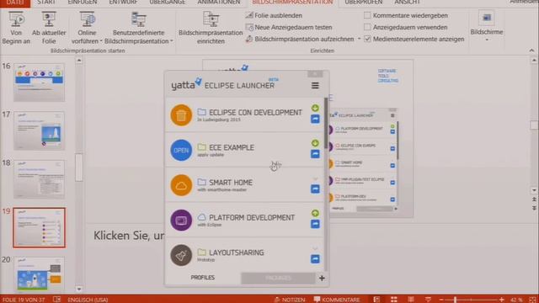Switch to PACKAGES tab in launcher
539x303 pixels.
278,278
